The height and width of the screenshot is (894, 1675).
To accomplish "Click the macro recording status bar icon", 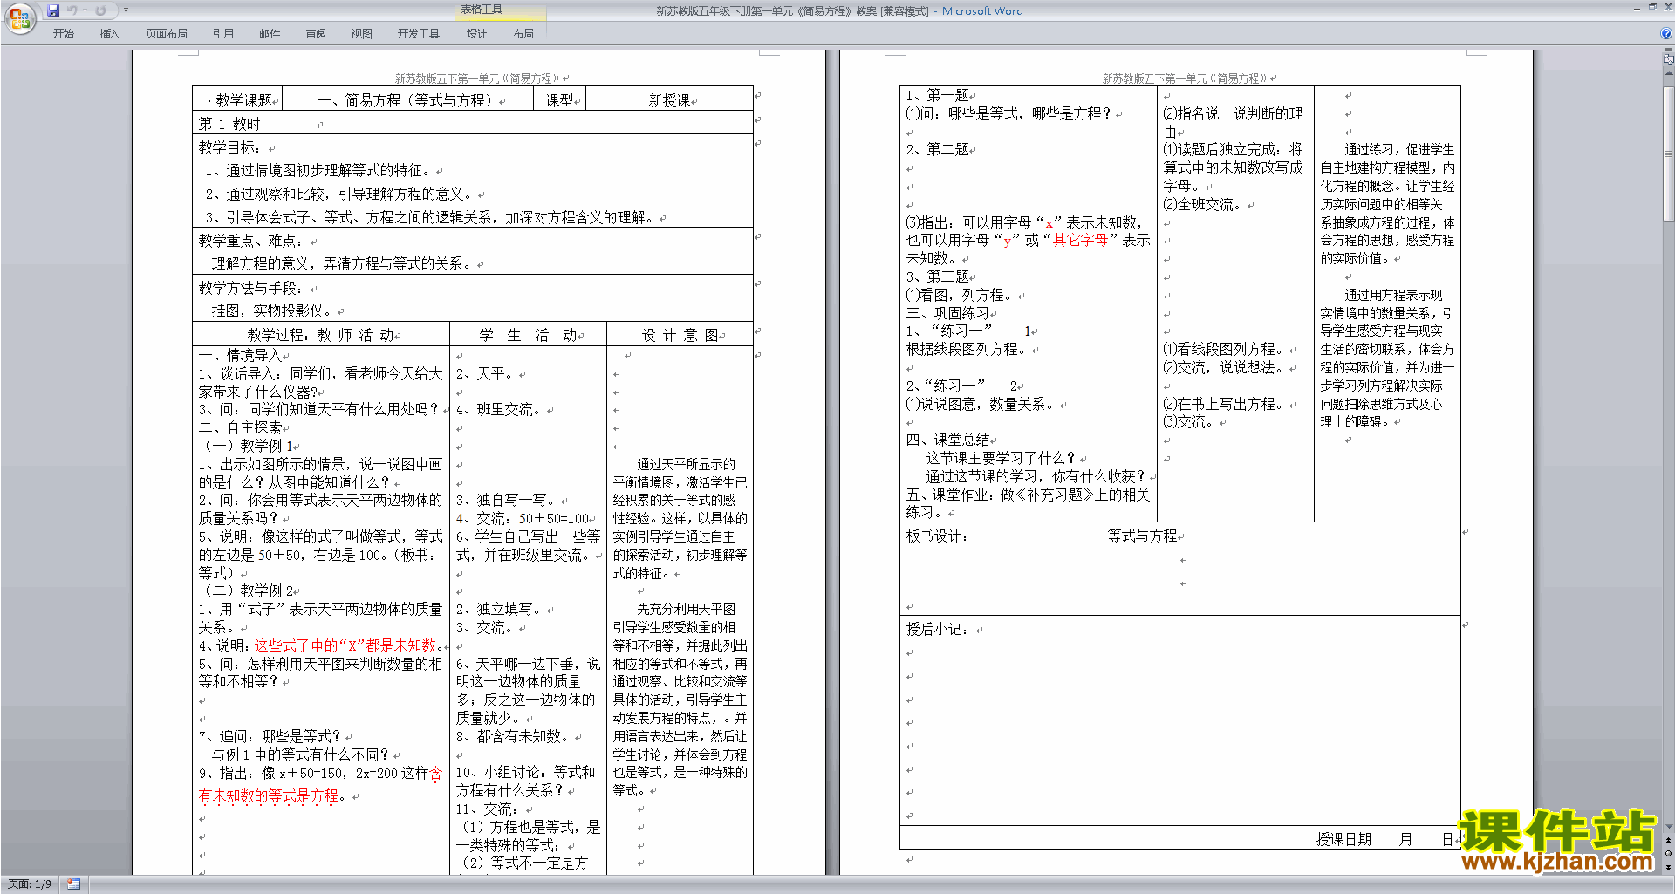I will tap(74, 884).
